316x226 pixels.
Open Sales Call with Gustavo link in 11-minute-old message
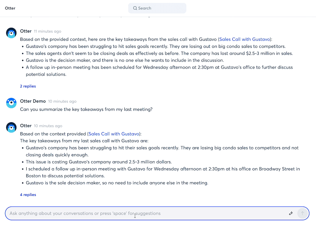(244, 39)
